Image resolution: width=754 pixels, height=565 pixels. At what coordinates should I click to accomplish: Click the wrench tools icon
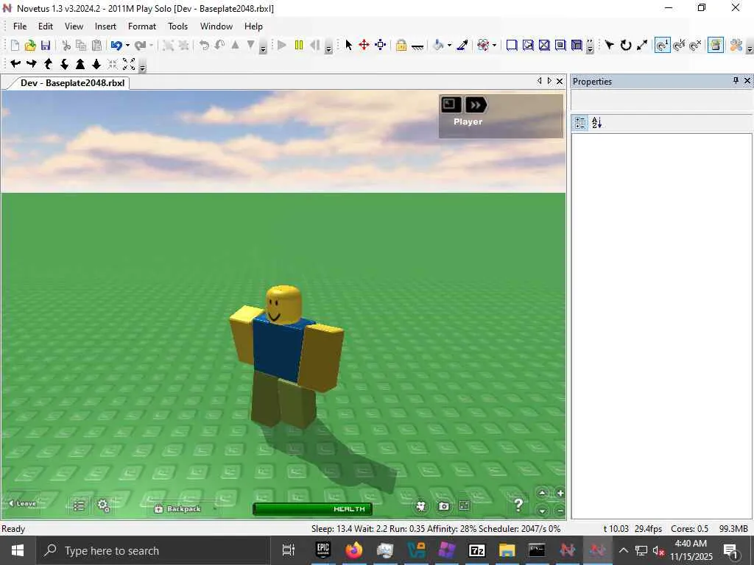click(x=736, y=45)
